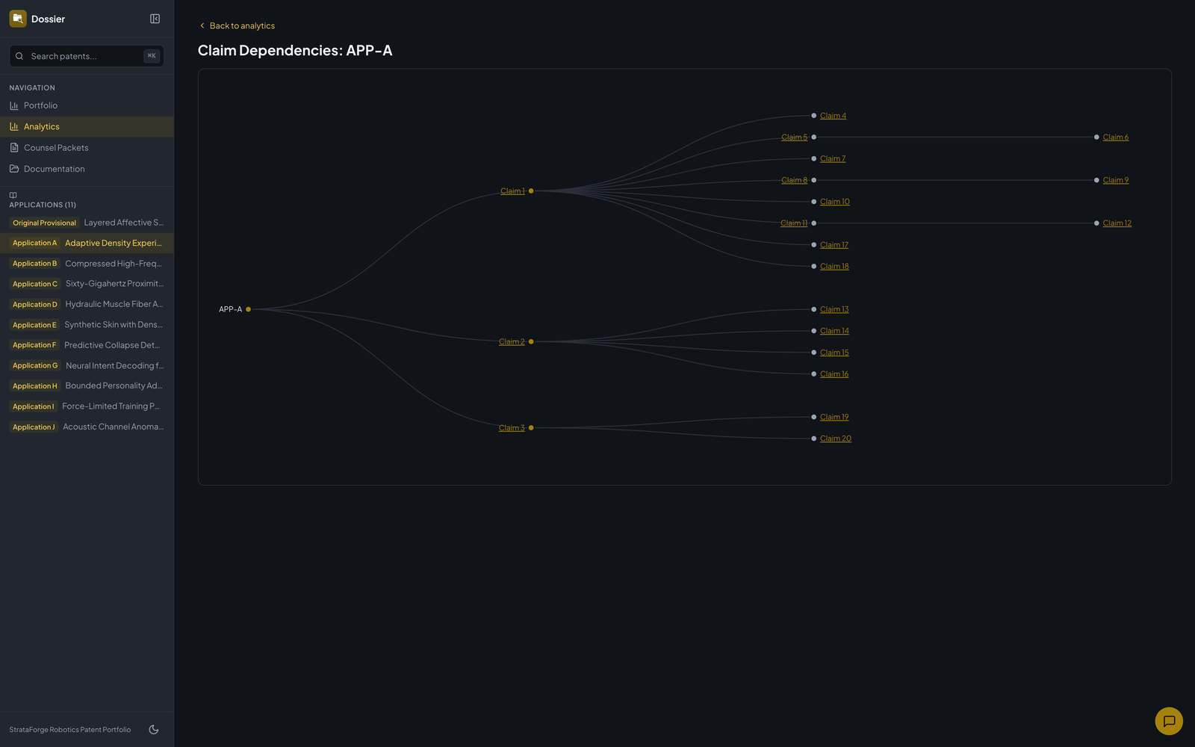The height and width of the screenshot is (747, 1195).
Task: Open Claim 9 link
Action: (x=1116, y=180)
